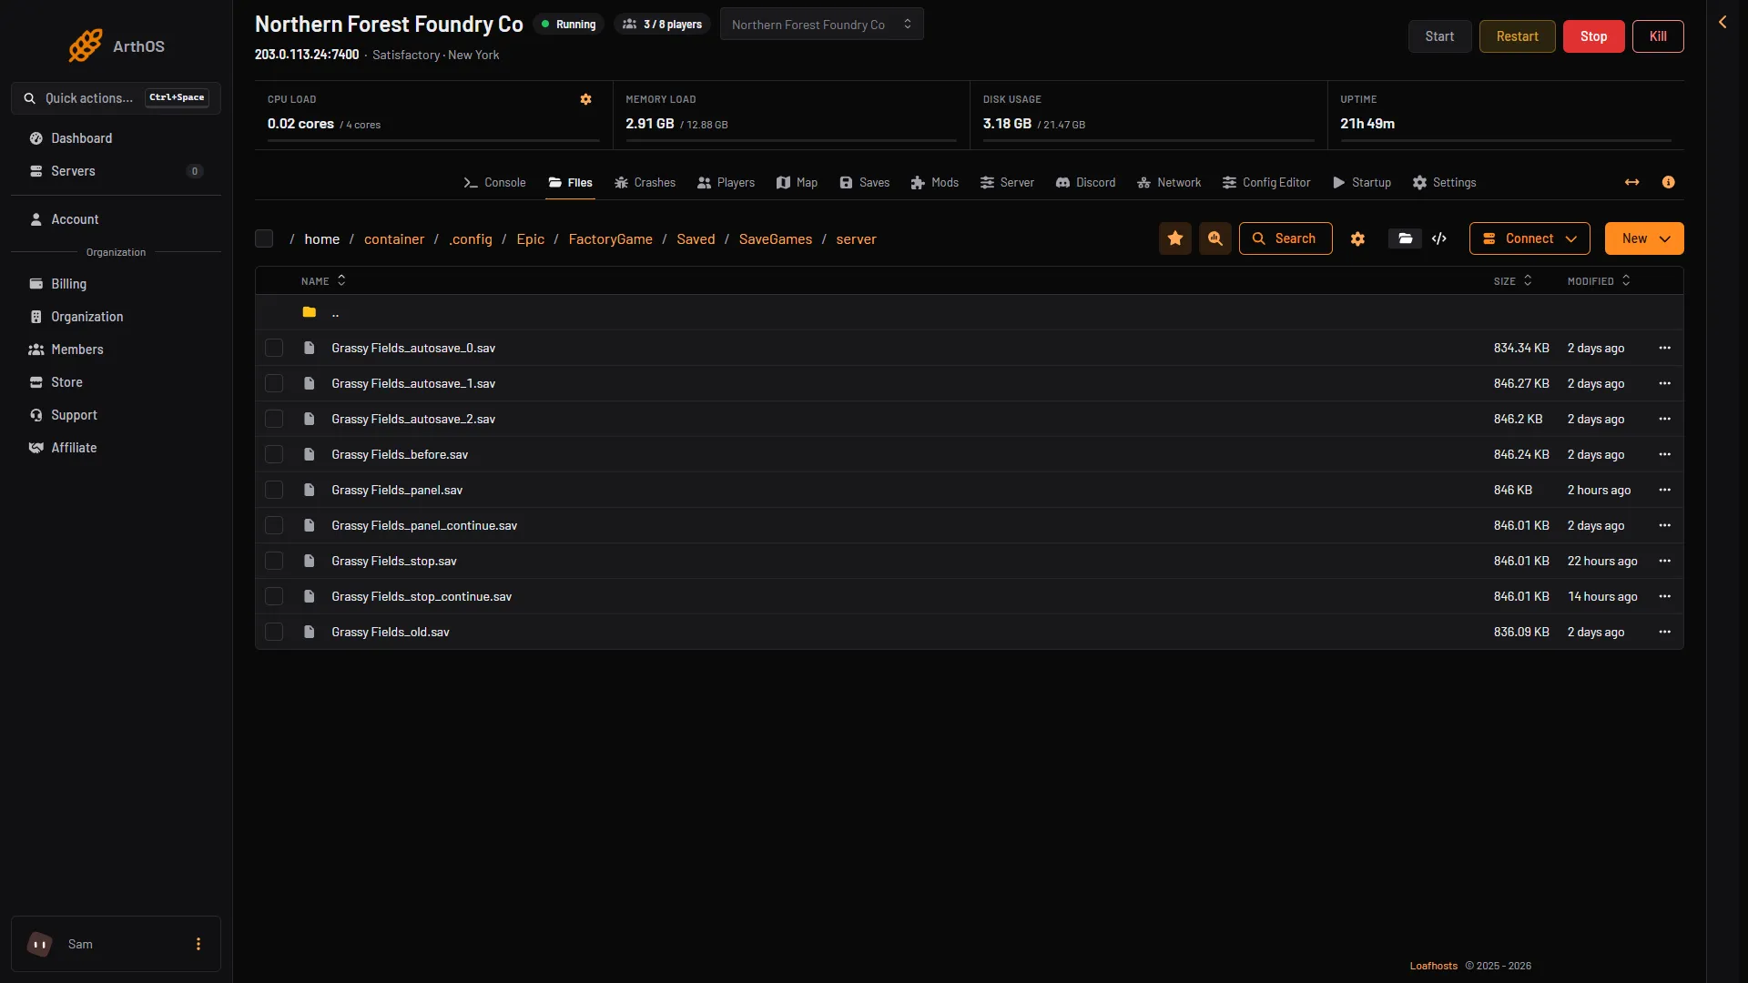The image size is (1748, 983).
Task: Open actions menu for Grassy Fields_panel.sav
Action: 1664,490
